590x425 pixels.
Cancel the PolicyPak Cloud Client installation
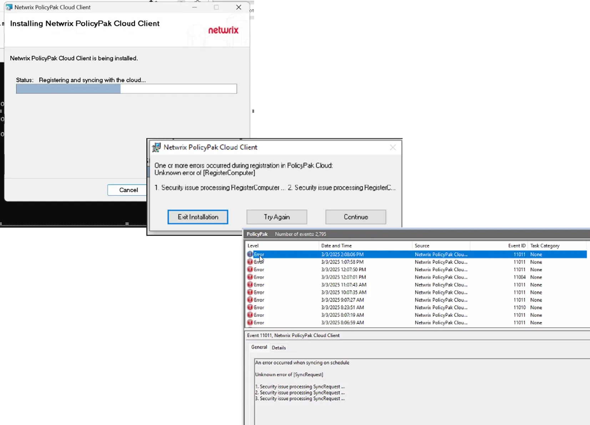(x=128, y=190)
